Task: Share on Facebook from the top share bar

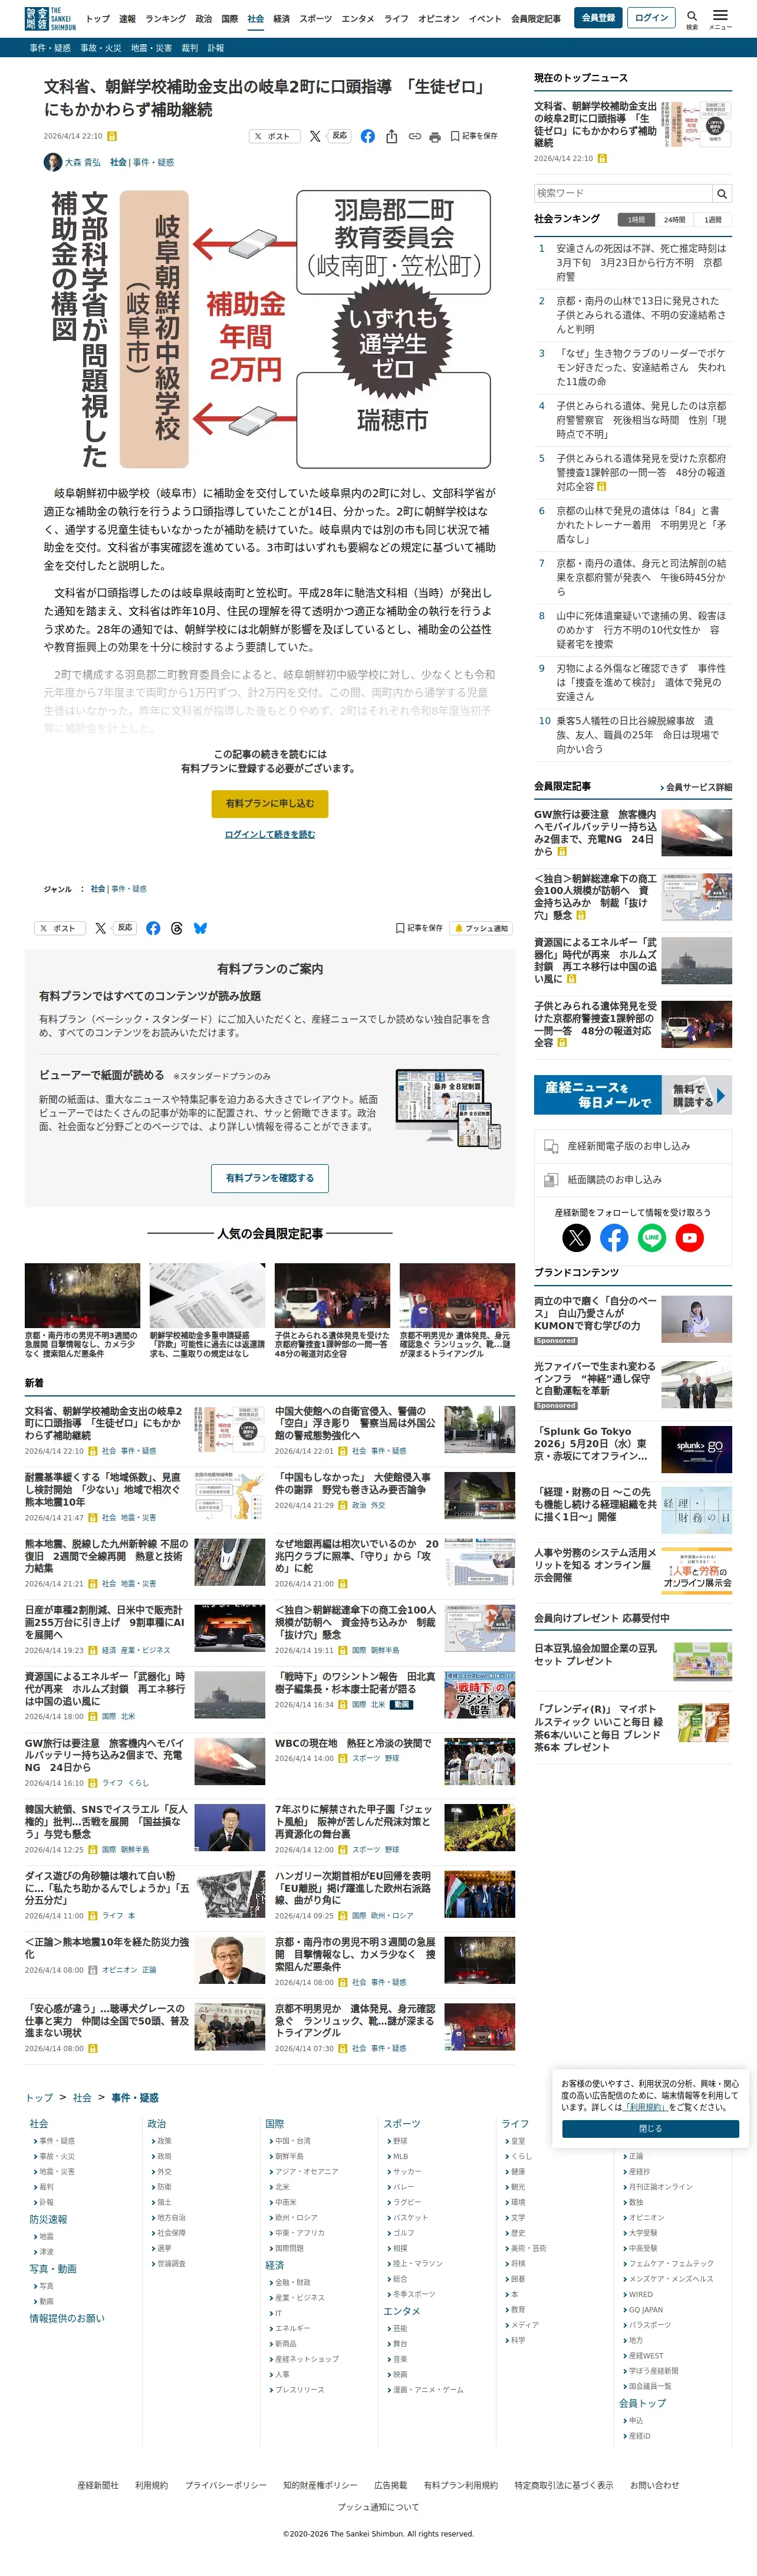Action: click(368, 136)
